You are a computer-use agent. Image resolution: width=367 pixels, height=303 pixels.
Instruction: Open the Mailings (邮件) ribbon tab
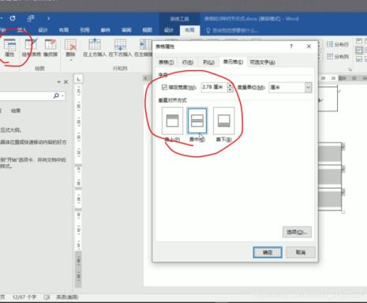pyautogui.click(x=105, y=30)
